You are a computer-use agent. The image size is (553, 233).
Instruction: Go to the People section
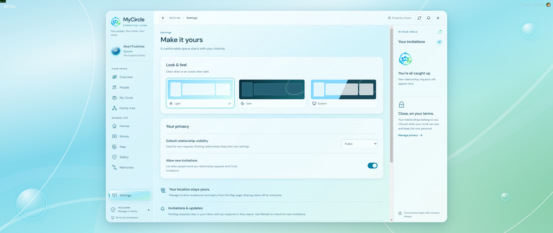(x=130, y=88)
